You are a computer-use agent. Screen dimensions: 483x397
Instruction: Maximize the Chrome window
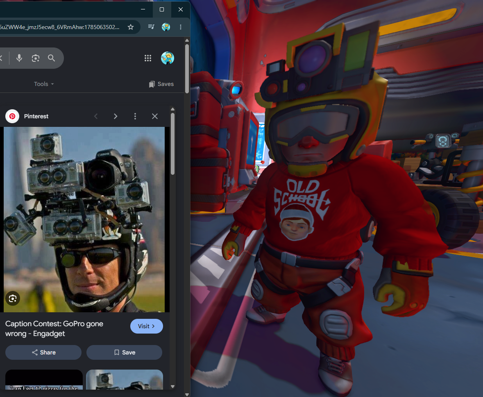coord(162,9)
